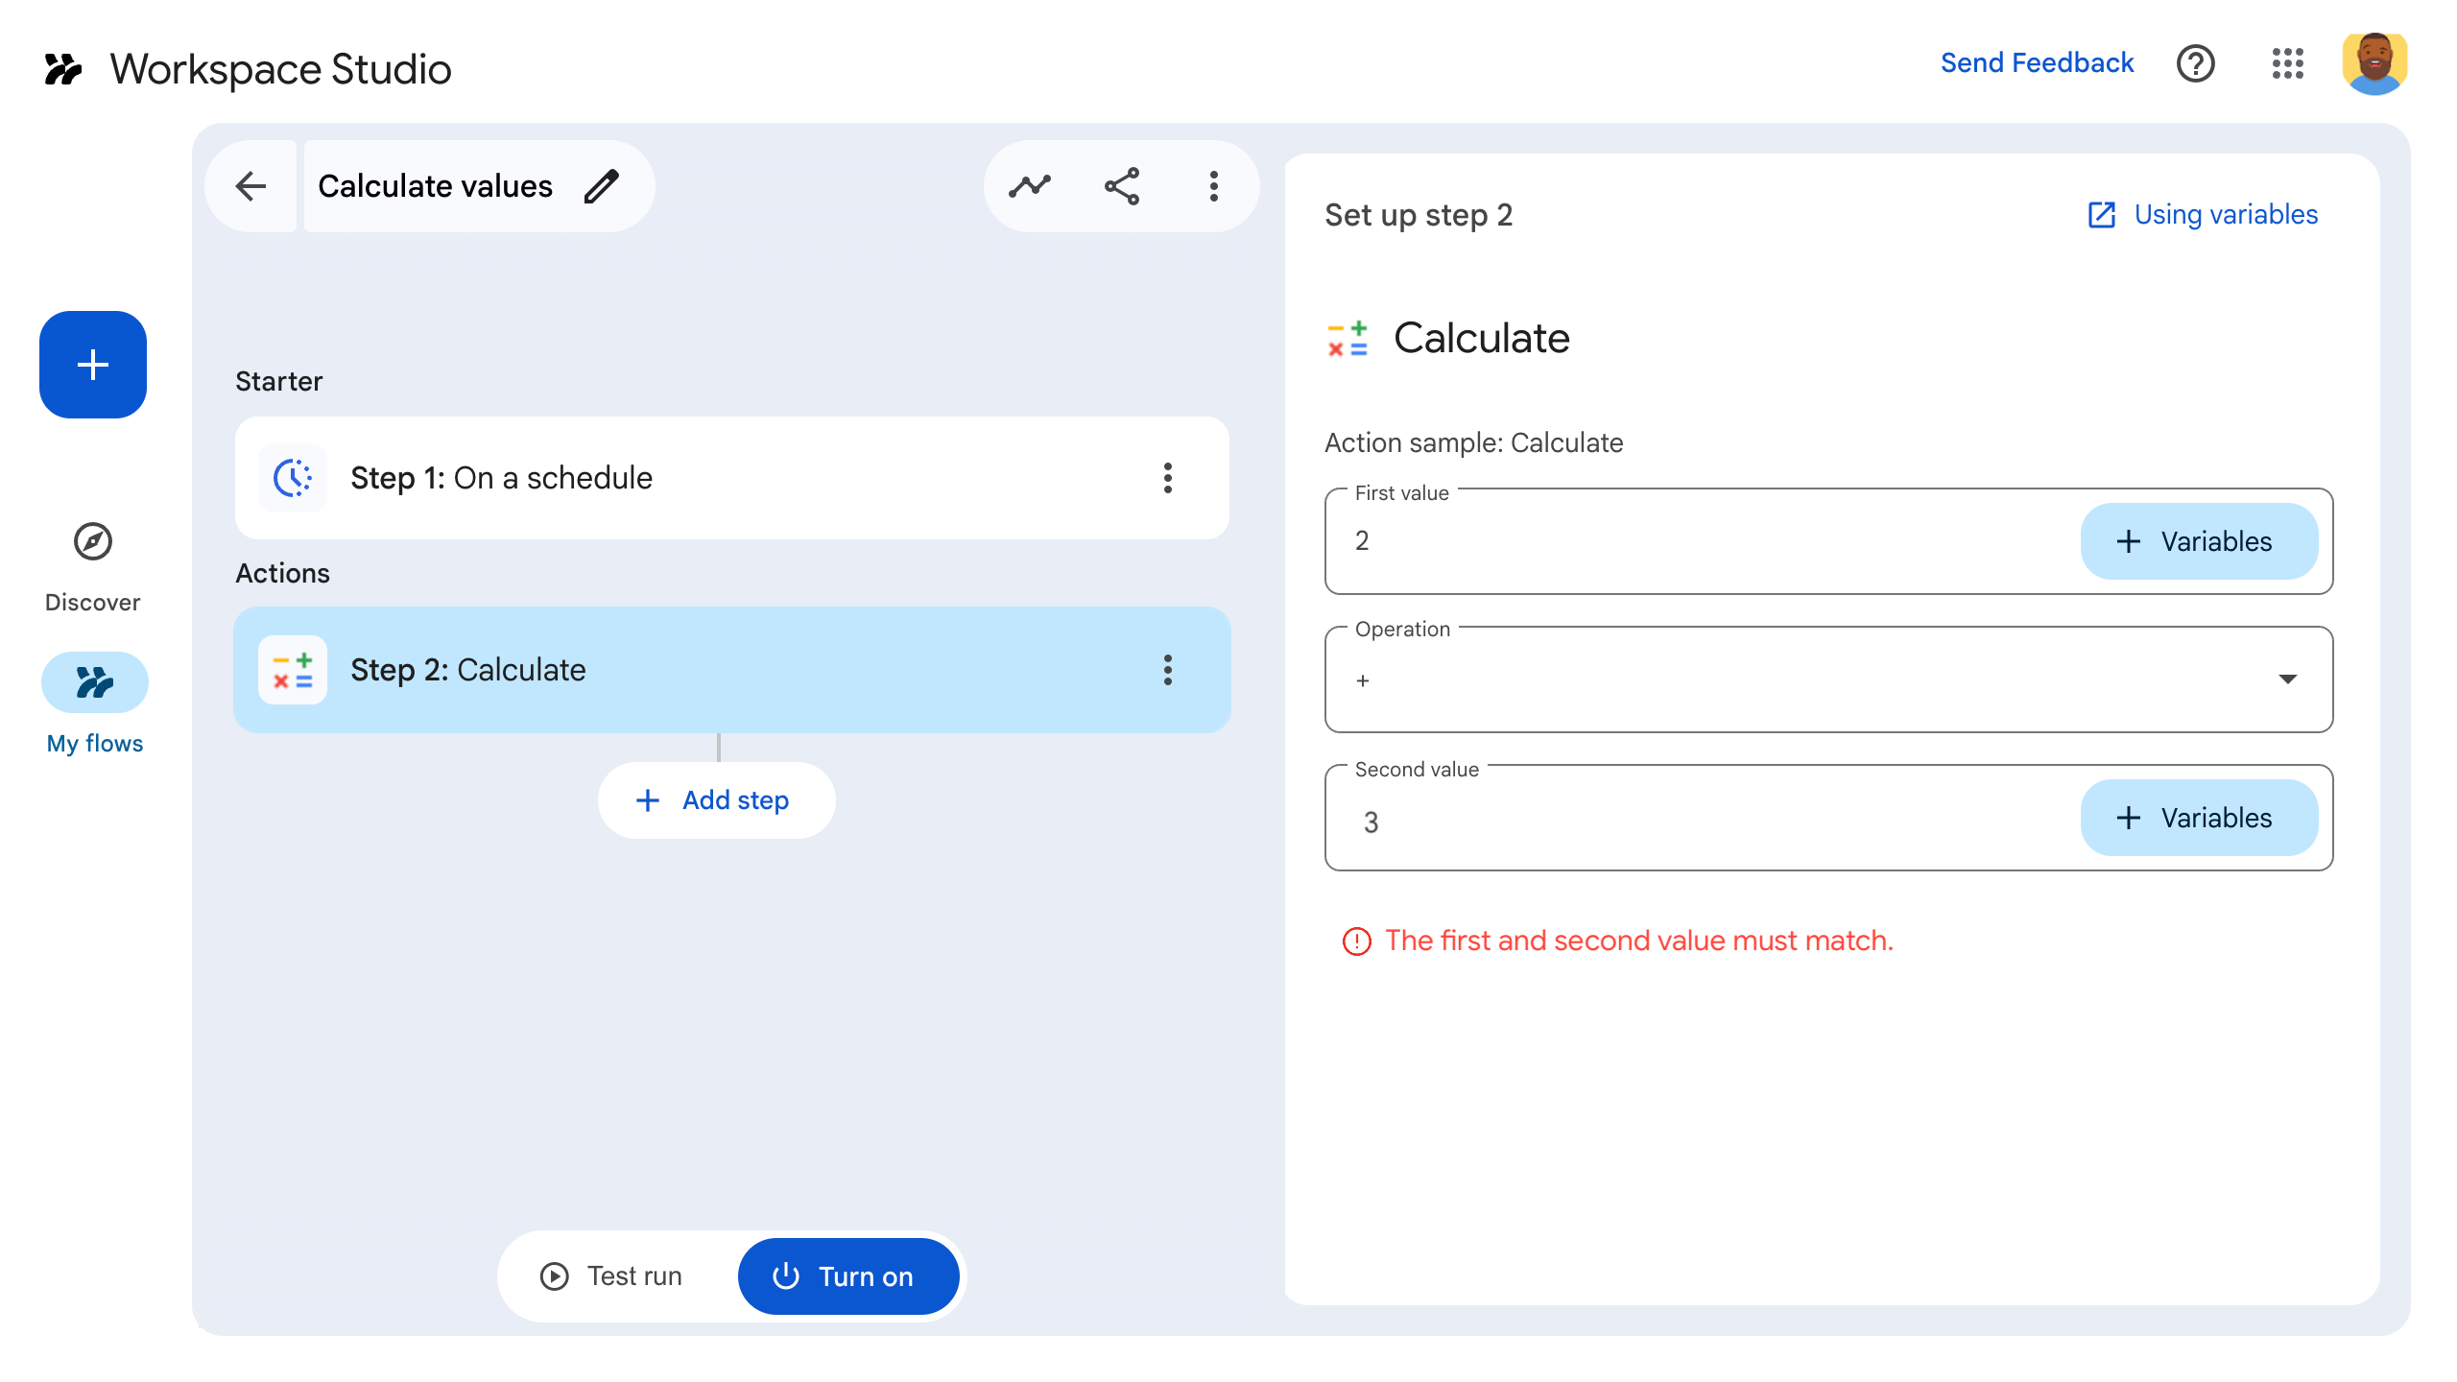Image resolution: width=2457 pixels, height=1382 pixels.
Task: Open the Google apps grid icon
Action: point(2288,63)
